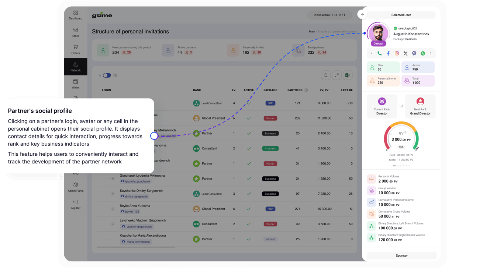This screenshot has height=272, width=504.
Task: Message the partner on WhatsApp
Action: 423,53
